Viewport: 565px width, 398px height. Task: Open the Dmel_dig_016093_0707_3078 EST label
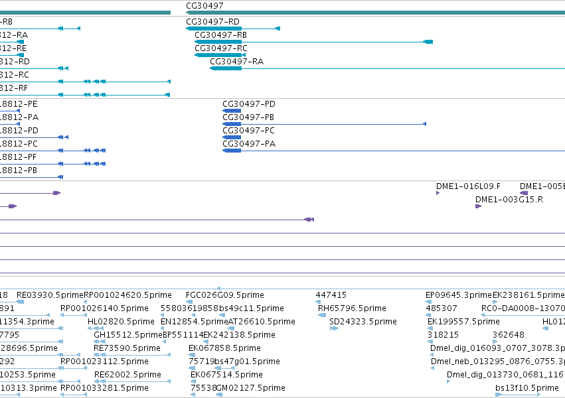coord(498,348)
